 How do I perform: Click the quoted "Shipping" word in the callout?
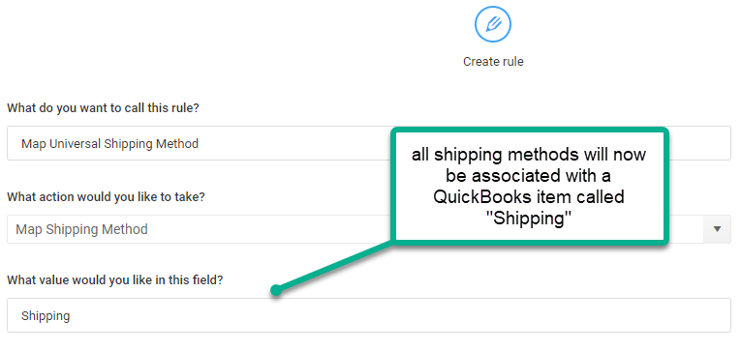[x=529, y=219]
